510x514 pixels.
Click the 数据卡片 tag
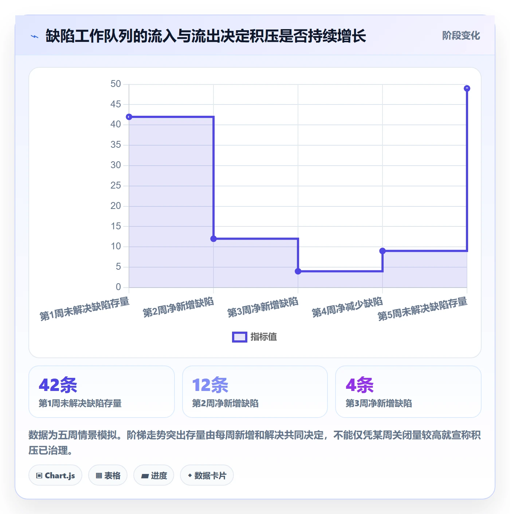(x=207, y=475)
